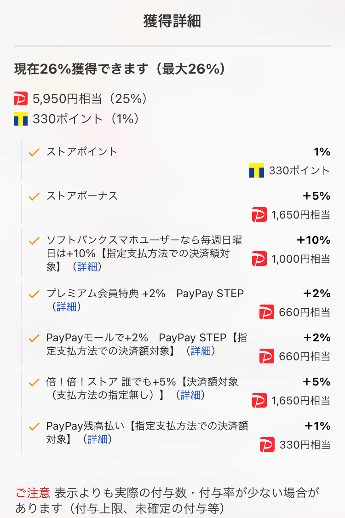
Task: Click PayPay icon in プレミアム会員特典 row
Action: (267, 312)
